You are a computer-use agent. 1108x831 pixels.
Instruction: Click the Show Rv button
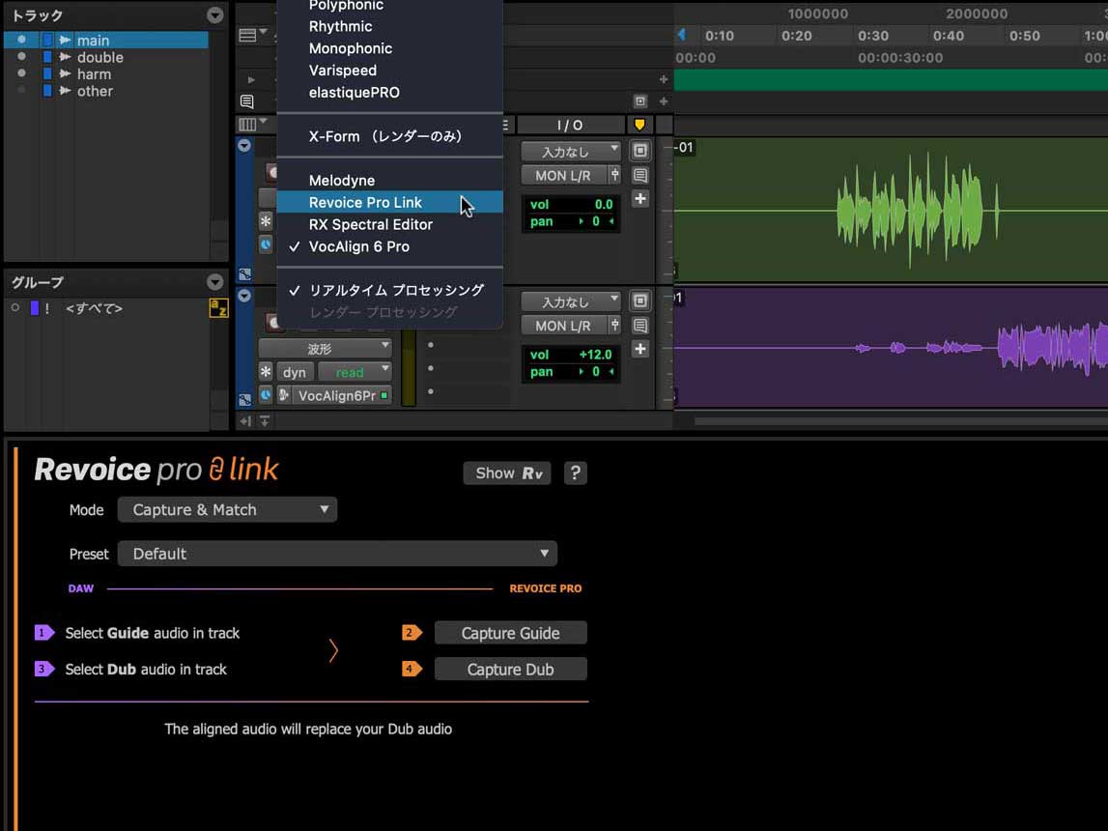pyautogui.click(x=506, y=473)
